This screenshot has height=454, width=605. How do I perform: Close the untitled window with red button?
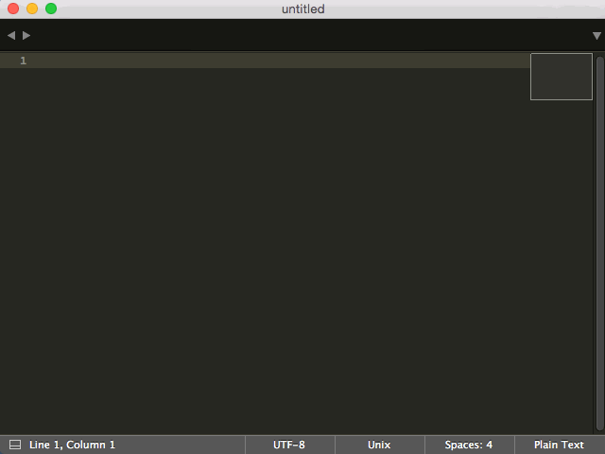coord(13,9)
